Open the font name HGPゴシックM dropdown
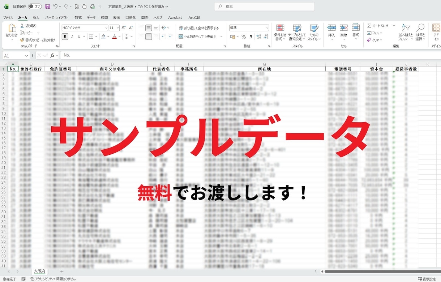Viewport: 441px width, 282px height. [x=106, y=28]
